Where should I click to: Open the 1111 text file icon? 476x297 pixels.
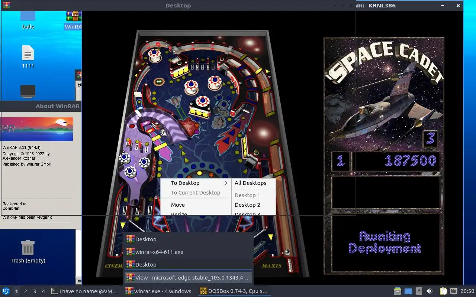pyautogui.click(x=28, y=53)
